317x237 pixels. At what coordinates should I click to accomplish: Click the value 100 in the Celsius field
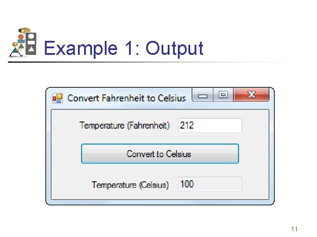pyautogui.click(x=187, y=184)
